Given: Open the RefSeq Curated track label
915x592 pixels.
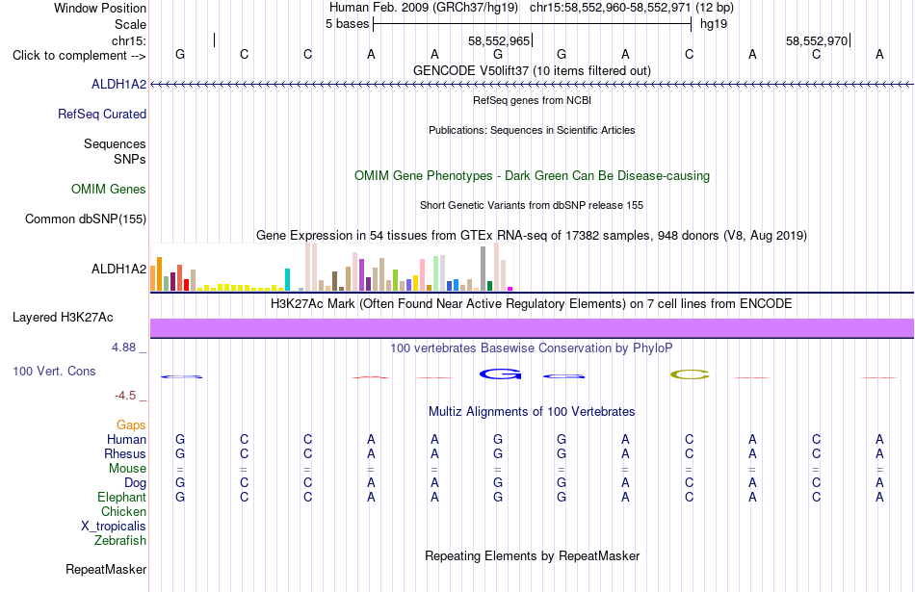Looking at the screenshot, I should coord(101,114).
